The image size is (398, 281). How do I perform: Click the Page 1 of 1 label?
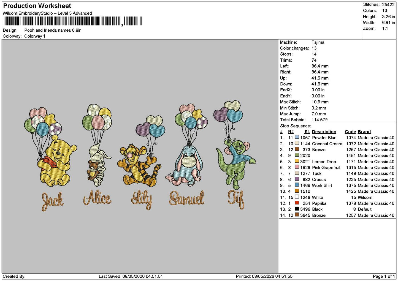tap(384, 276)
